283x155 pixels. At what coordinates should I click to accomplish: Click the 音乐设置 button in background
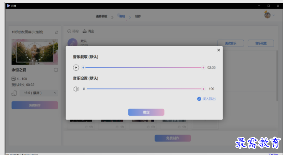tap(261, 43)
